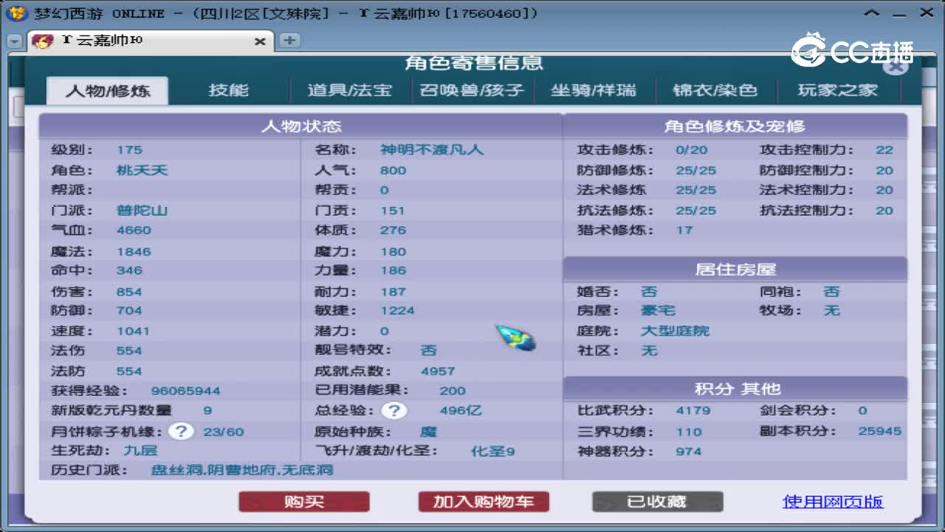Switch to 坐骑/祥瑞 tab

pyautogui.click(x=593, y=90)
